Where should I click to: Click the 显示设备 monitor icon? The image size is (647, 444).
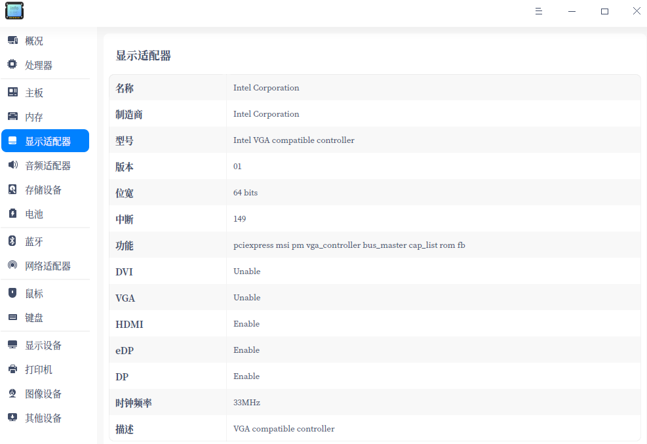(x=13, y=344)
